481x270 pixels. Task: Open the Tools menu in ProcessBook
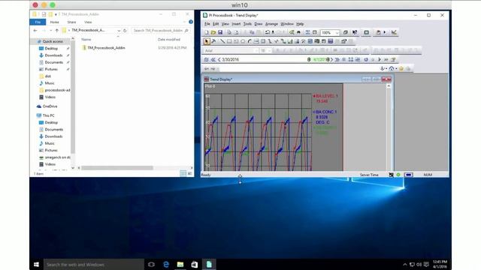[x=247, y=24]
